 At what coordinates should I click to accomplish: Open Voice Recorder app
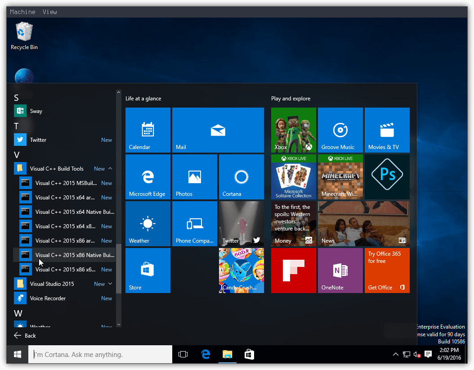pyautogui.click(x=64, y=298)
